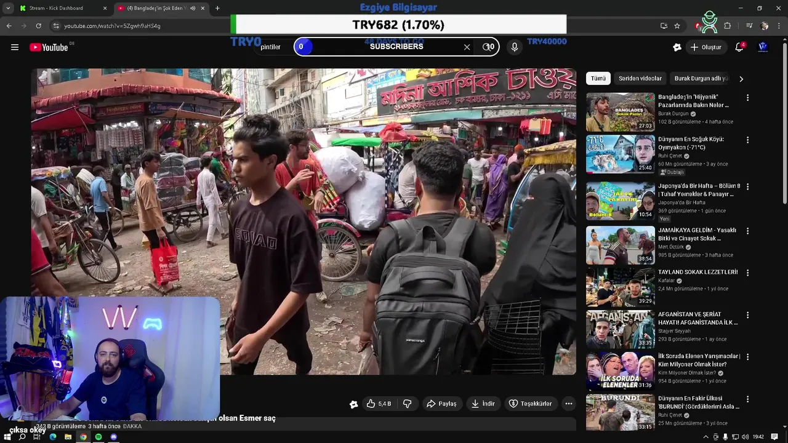
Task: Open options for TAYLAND SOKAK LEZZETLERİ video
Action: pos(748,273)
